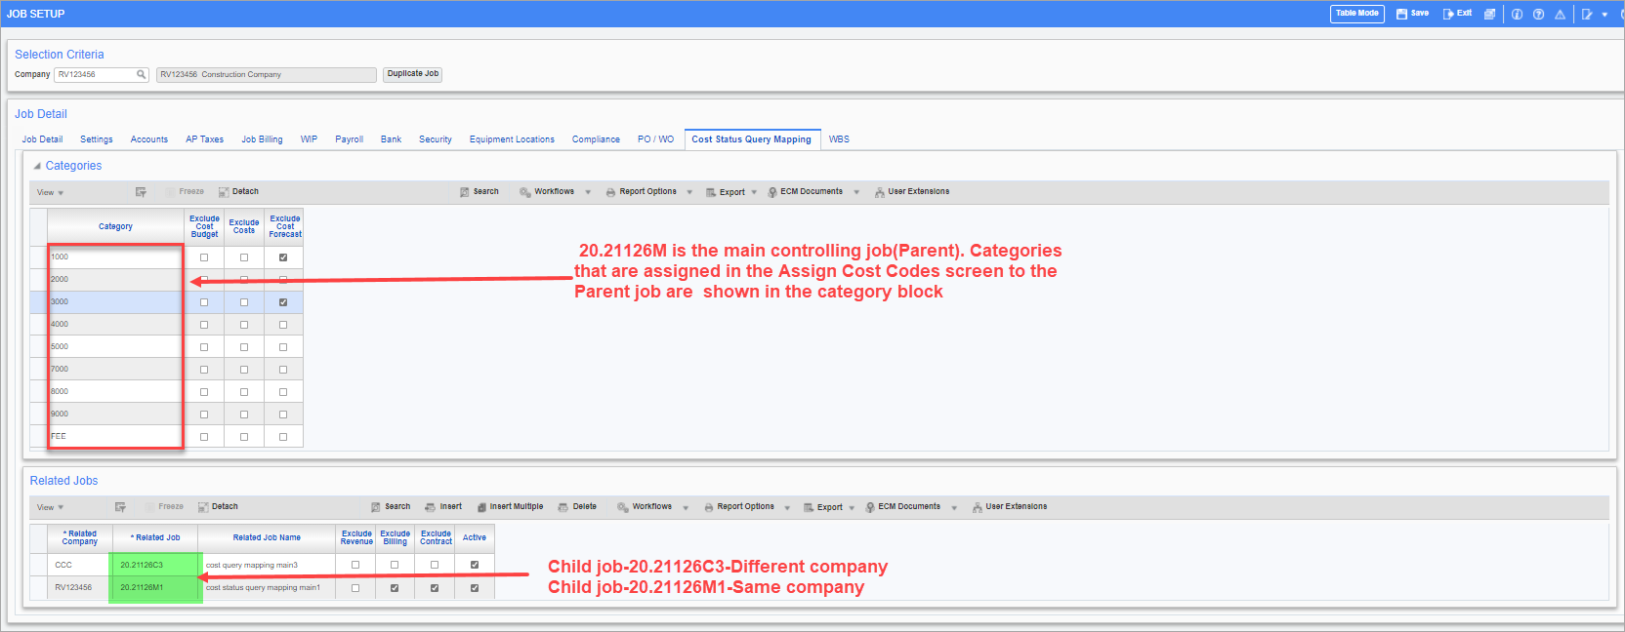1625x632 pixels.
Task: Open the help question mark icon
Action: point(1538,14)
